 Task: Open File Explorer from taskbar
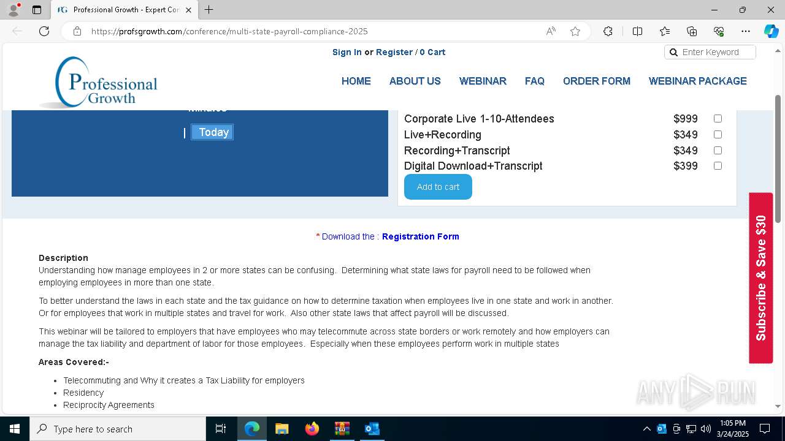click(x=282, y=429)
